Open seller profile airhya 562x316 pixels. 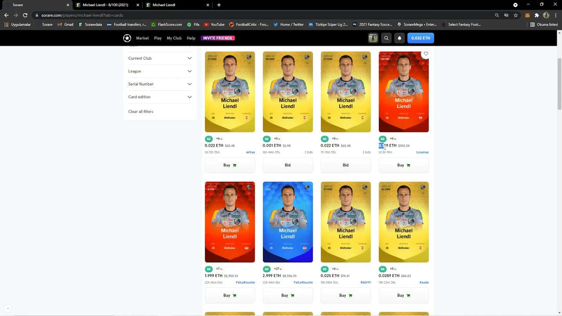coord(250,152)
